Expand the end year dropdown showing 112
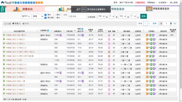This screenshot has width=182, height=102. tap(123, 16)
